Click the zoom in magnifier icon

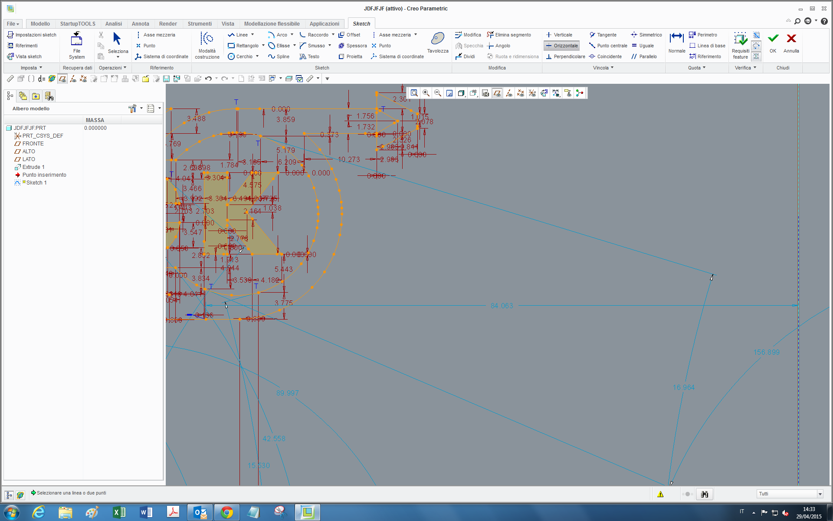point(426,93)
